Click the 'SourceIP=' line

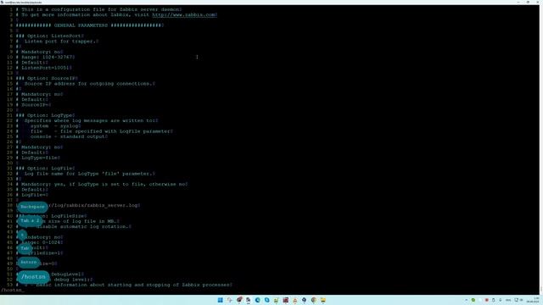(x=33, y=105)
